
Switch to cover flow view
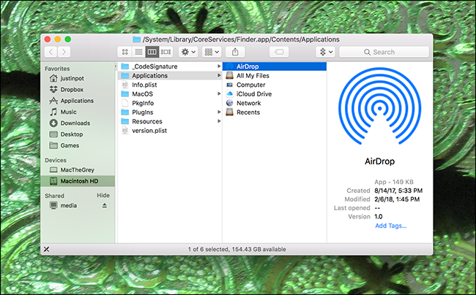click(x=166, y=52)
